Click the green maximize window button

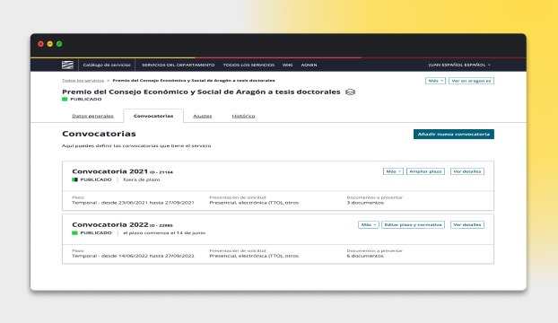[59, 44]
